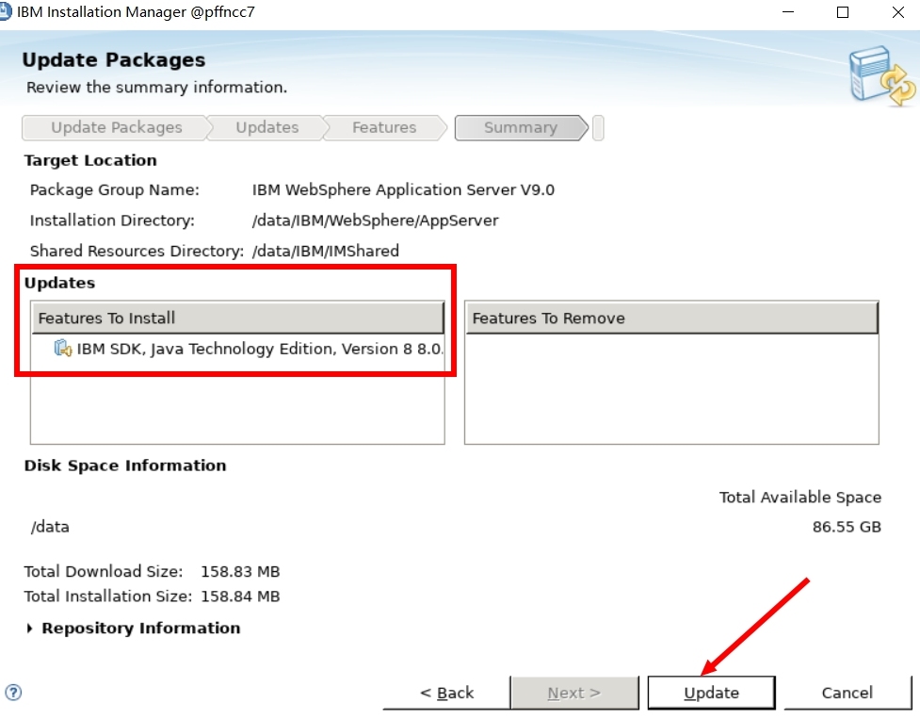Click the Updates section heading
Viewport: 920px width, 719px height.
pos(59,283)
